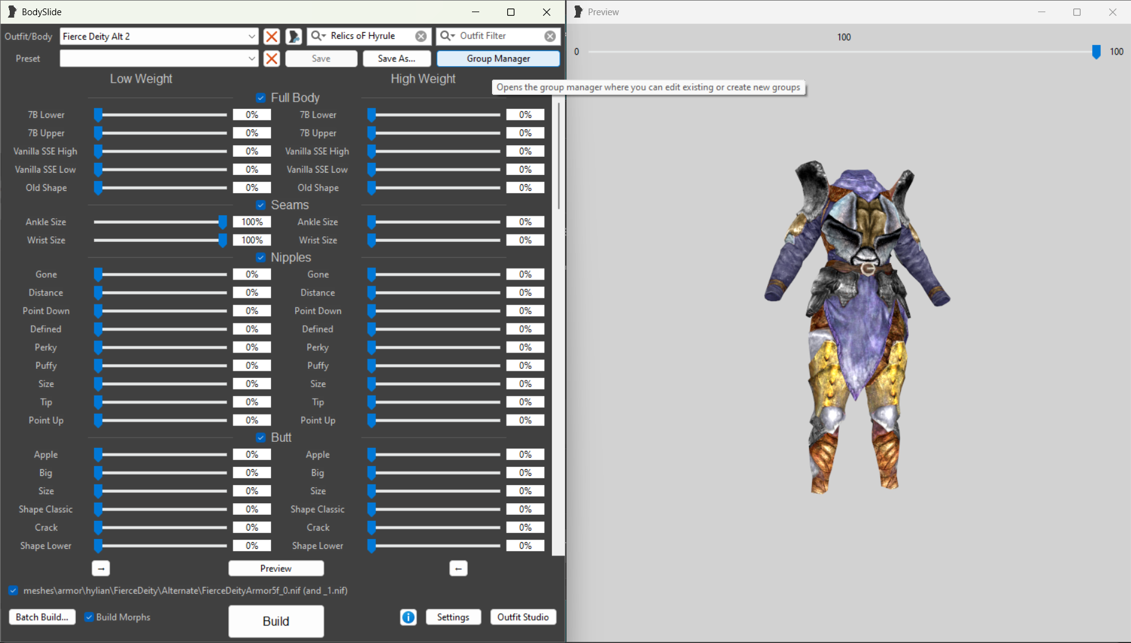This screenshot has height=643, width=1131.
Task: Click the high weight Old Shape 0% value field
Action: pyautogui.click(x=525, y=188)
